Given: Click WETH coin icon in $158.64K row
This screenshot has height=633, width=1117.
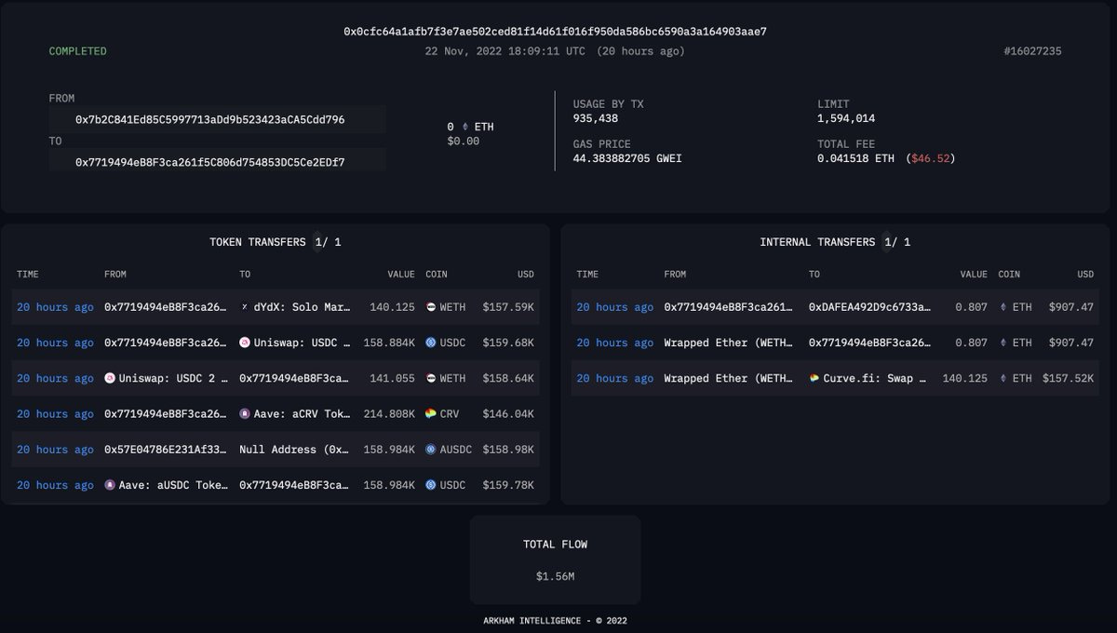Looking at the screenshot, I should 431,378.
